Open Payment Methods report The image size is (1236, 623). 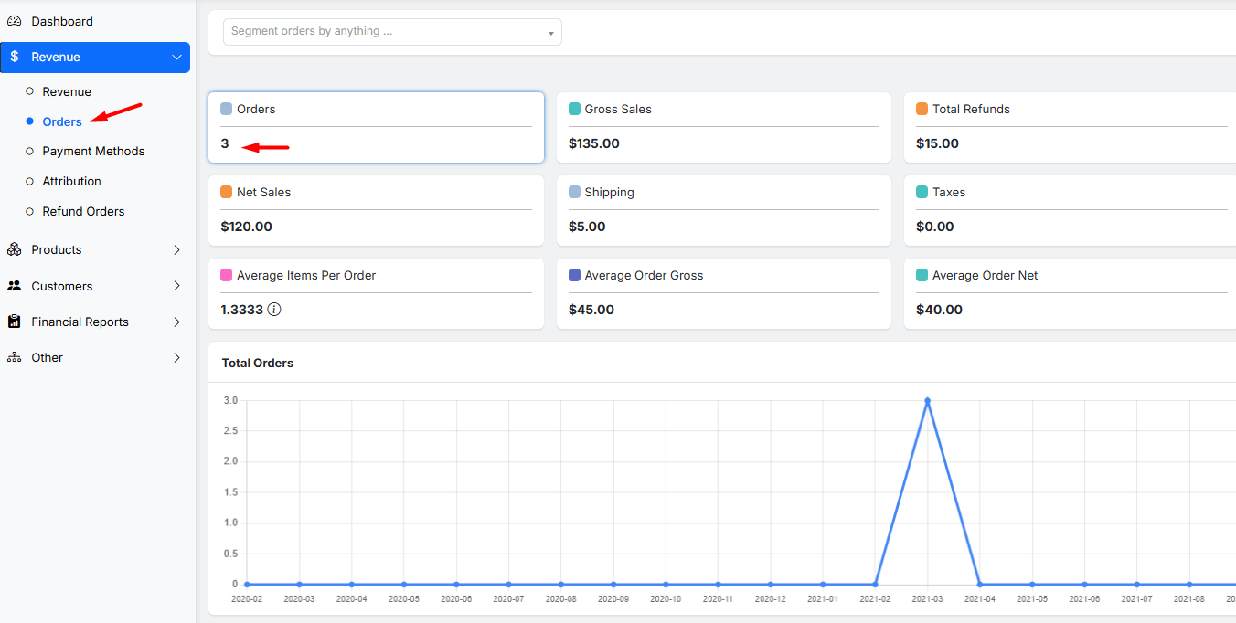(93, 151)
